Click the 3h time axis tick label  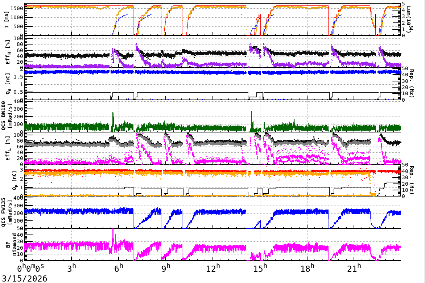point(72,268)
